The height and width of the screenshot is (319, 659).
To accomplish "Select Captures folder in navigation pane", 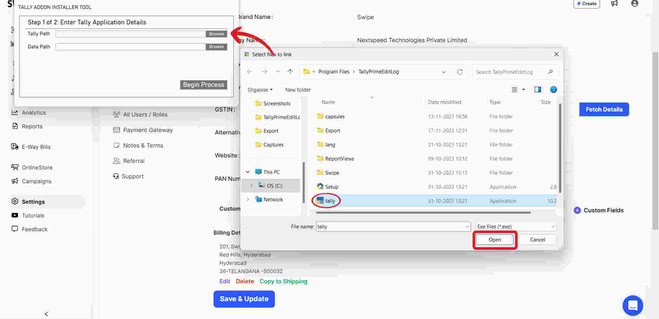I will point(269,145).
